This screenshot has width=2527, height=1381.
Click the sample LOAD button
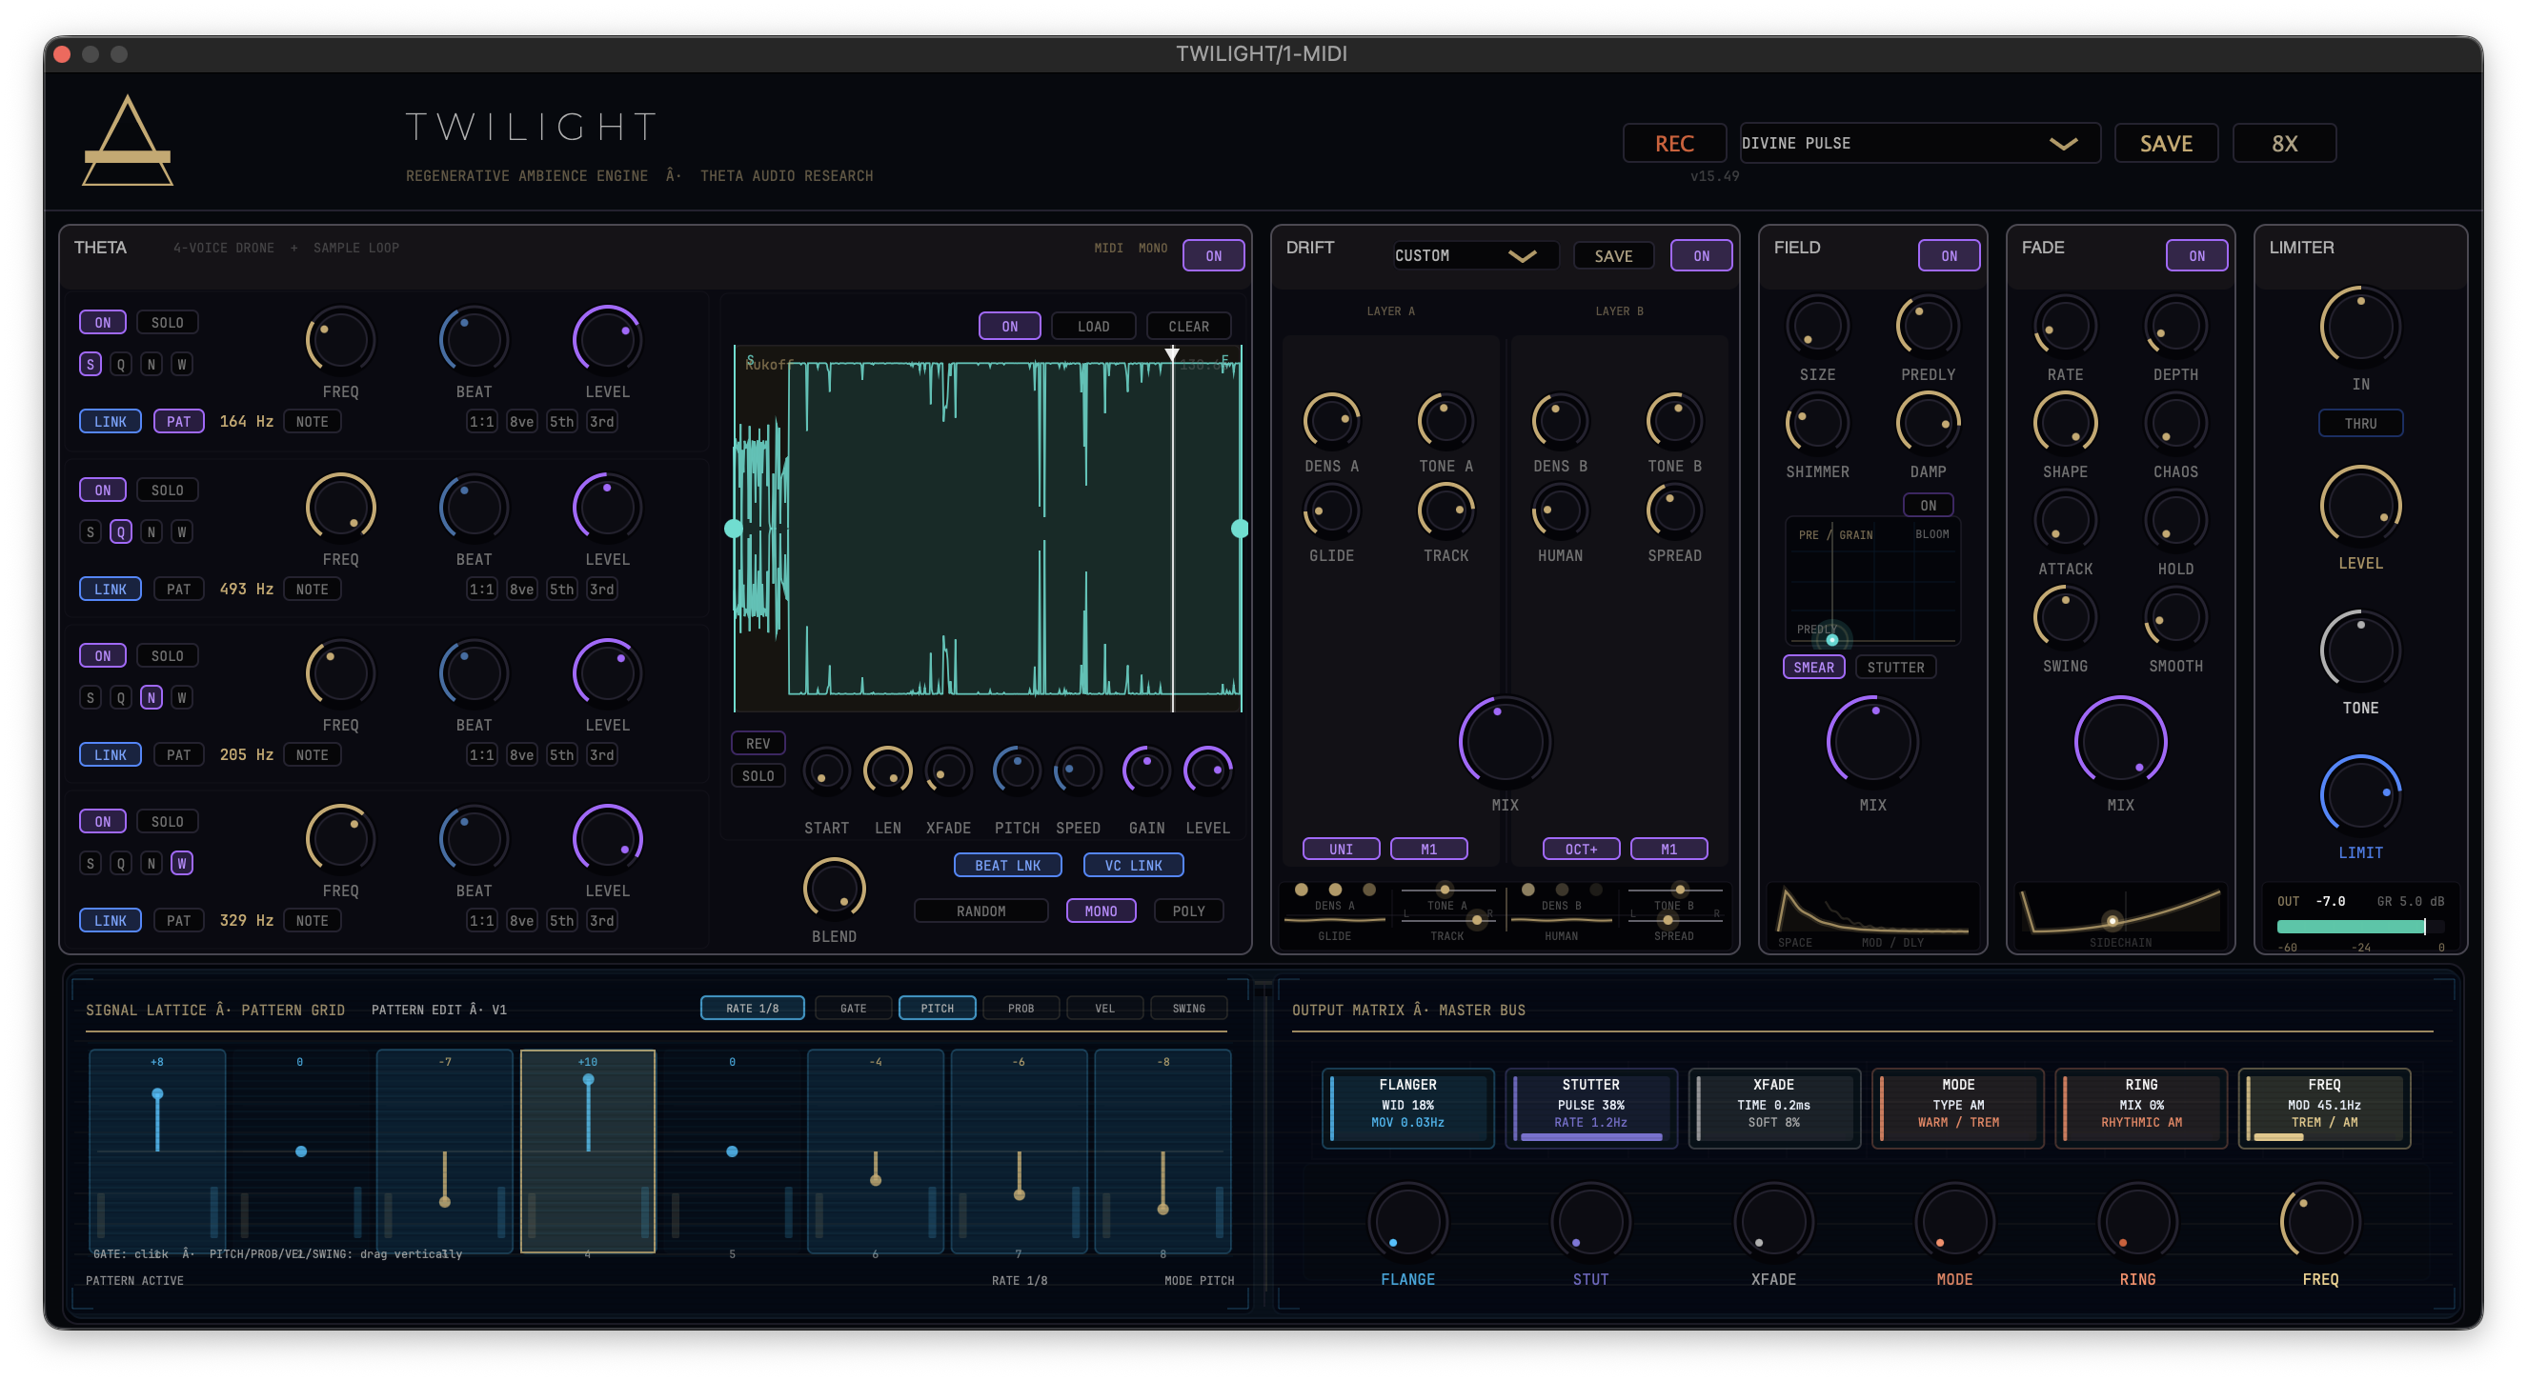[1093, 327]
